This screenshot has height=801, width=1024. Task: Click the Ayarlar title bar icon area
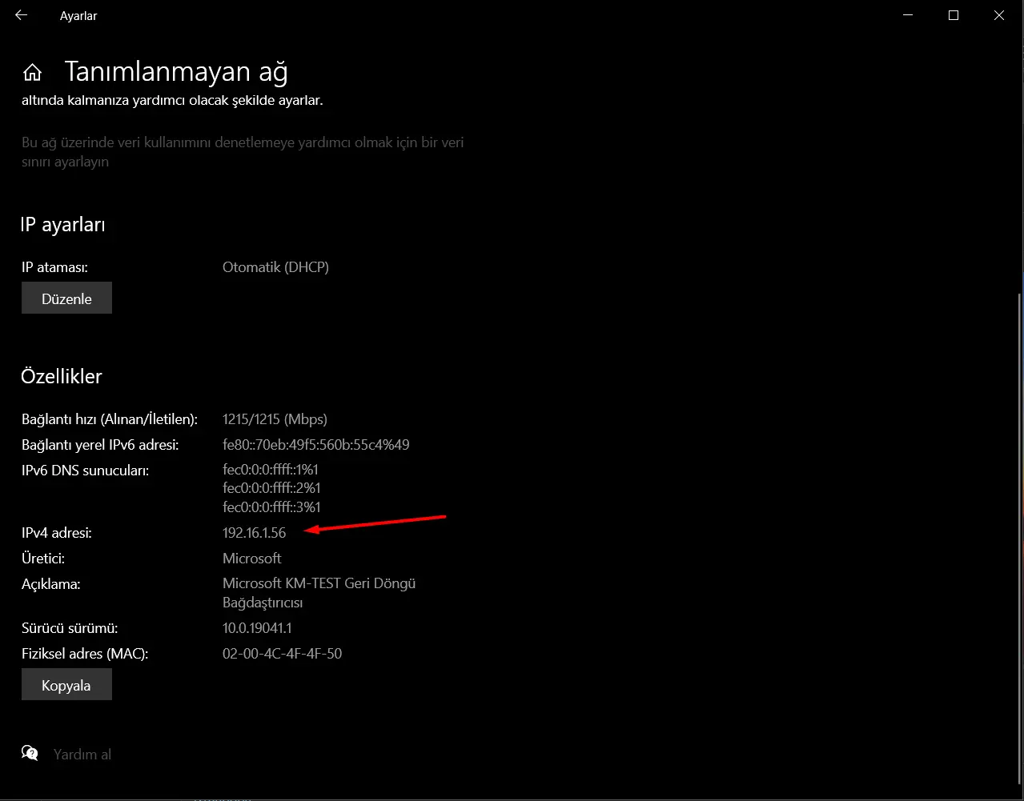click(x=78, y=15)
